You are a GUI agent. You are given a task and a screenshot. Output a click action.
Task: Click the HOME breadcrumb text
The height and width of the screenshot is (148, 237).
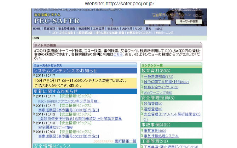click(x=36, y=38)
